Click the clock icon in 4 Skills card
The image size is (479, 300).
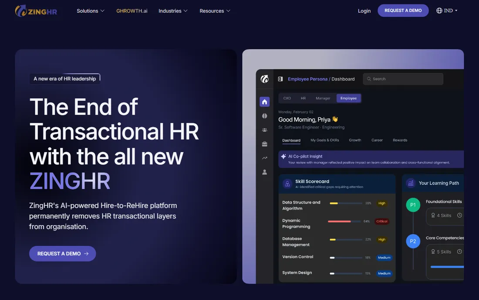[459, 215]
